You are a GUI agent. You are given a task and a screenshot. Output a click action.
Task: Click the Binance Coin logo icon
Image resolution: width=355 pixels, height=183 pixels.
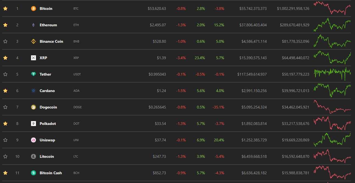pos(33,41)
